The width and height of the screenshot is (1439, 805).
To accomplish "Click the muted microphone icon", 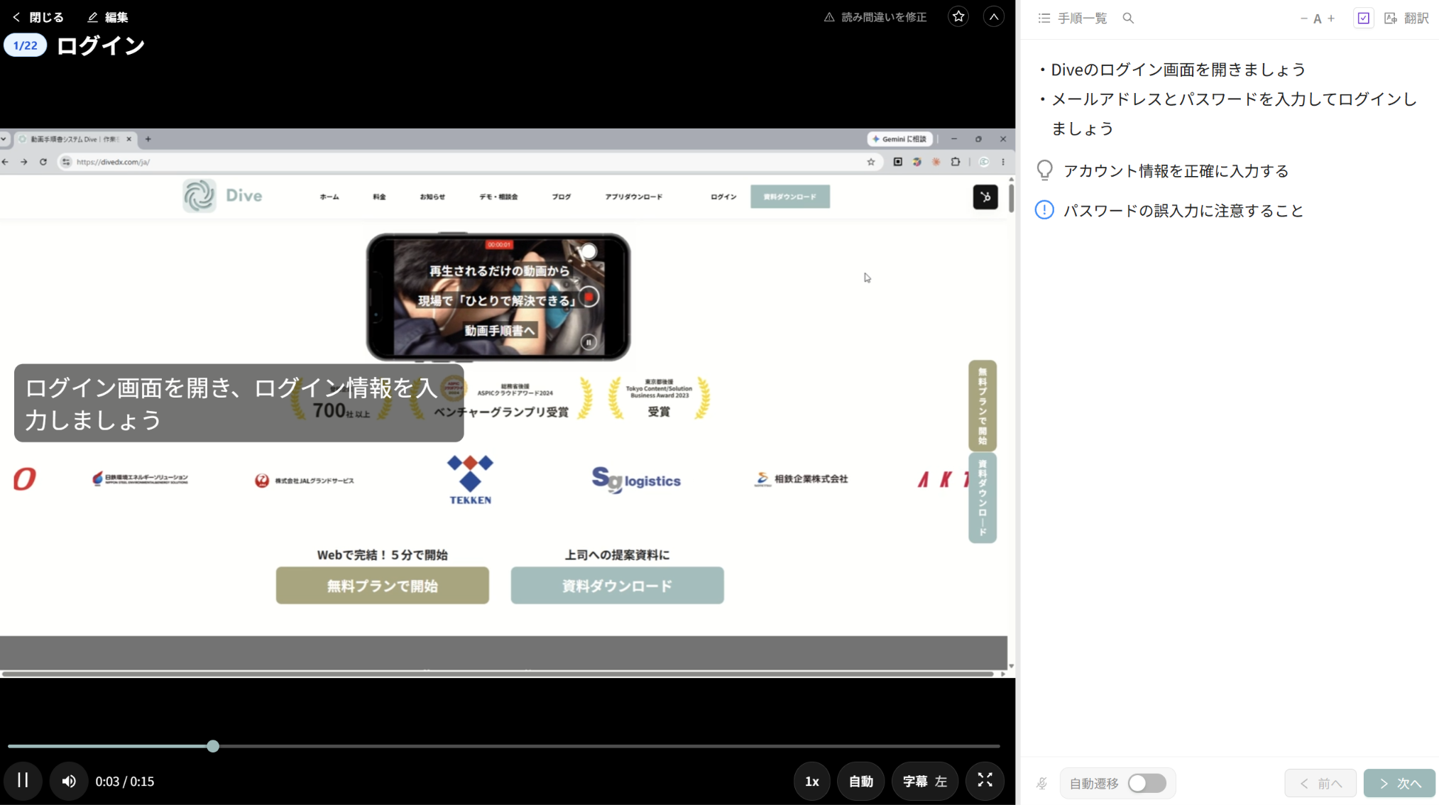I will pyautogui.click(x=1041, y=783).
